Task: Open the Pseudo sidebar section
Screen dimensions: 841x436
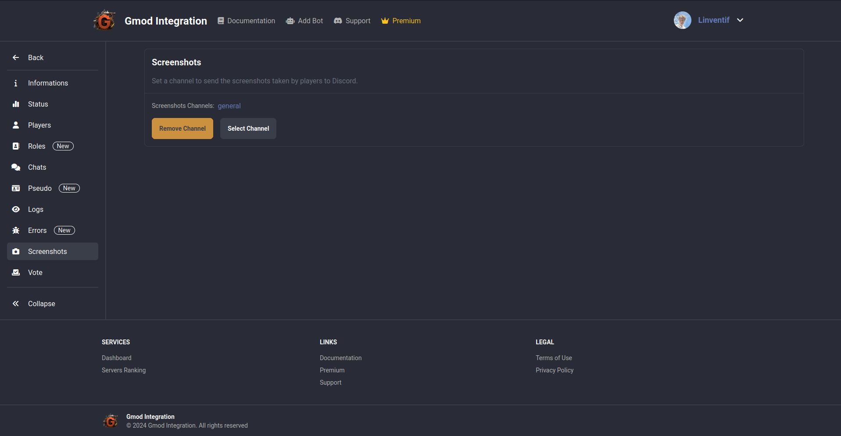Action: click(39, 188)
